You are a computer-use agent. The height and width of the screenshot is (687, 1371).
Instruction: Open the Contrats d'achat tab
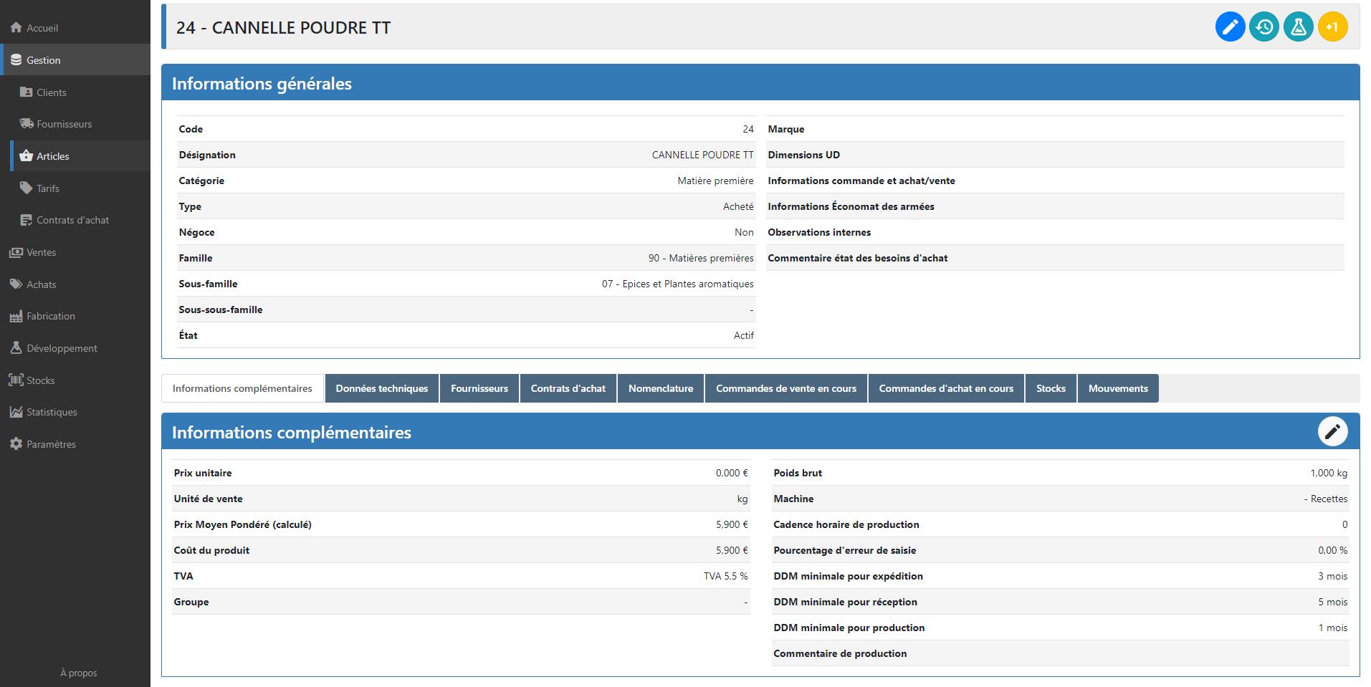point(568,388)
